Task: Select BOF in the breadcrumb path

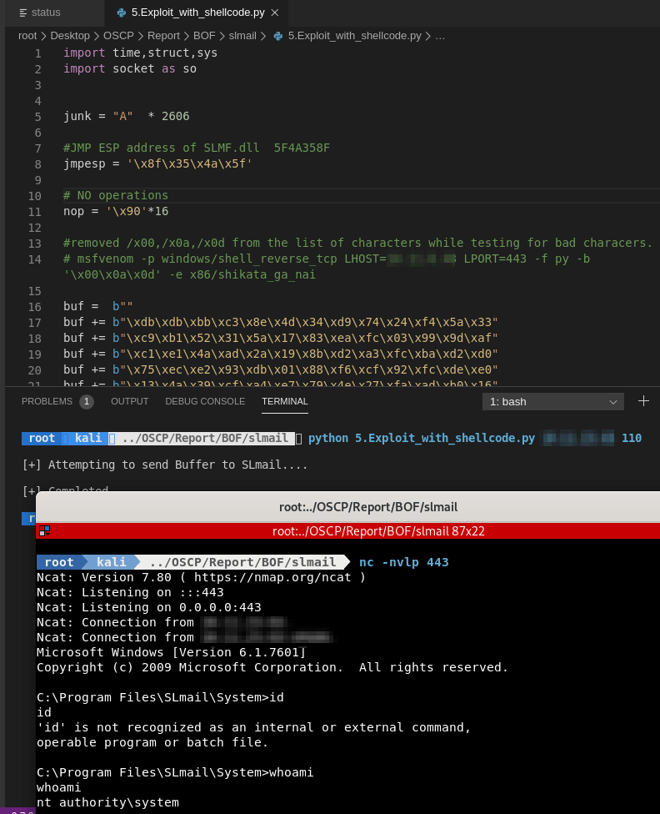Action: coord(204,36)
